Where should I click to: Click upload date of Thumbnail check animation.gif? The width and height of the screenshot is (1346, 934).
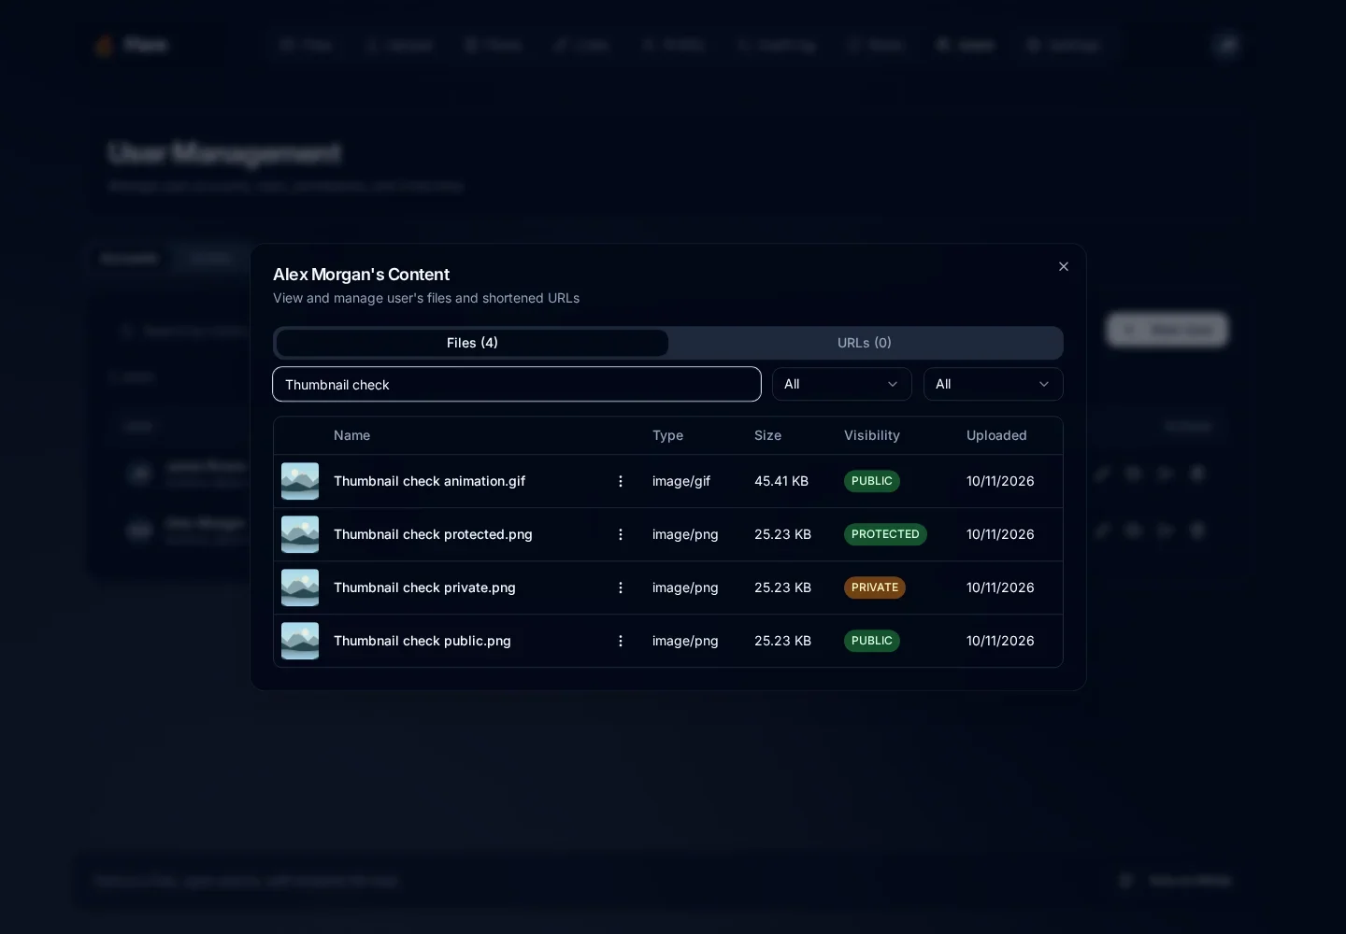point(1000,481)
